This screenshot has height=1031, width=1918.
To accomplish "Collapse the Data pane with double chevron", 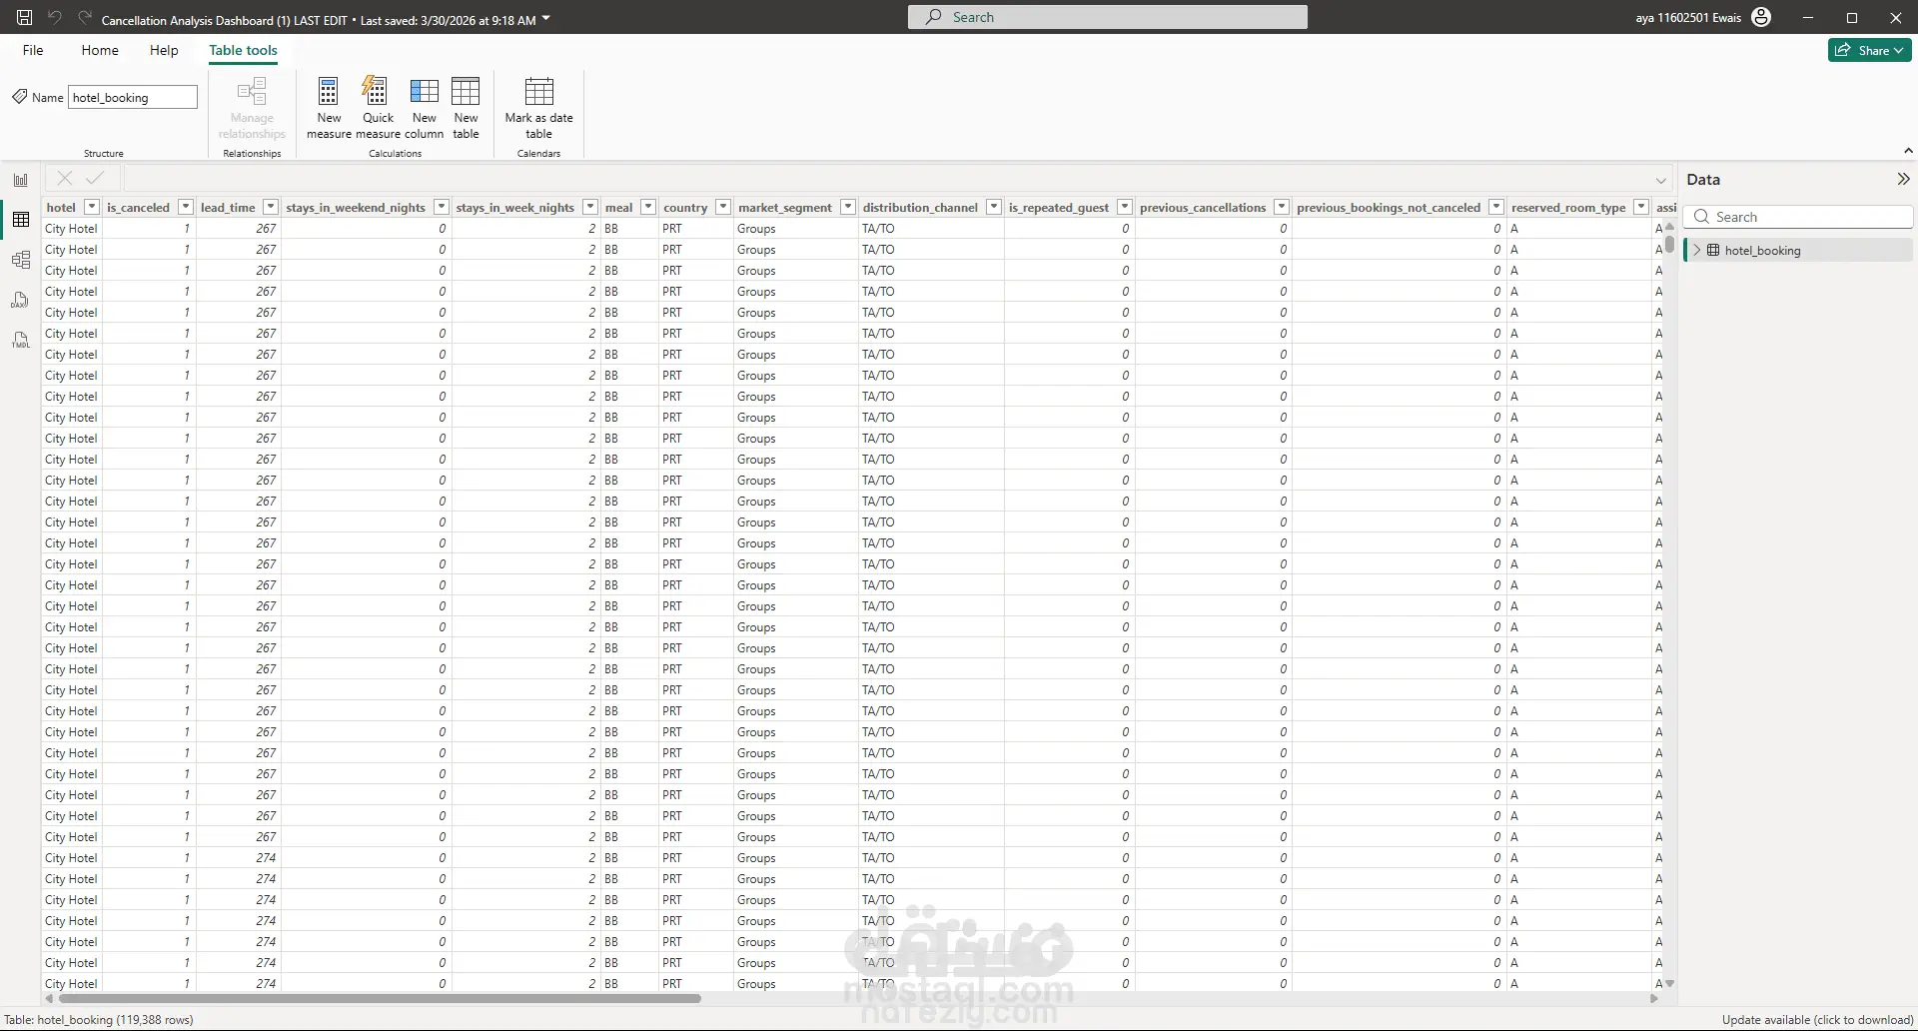I will (x=1903, y=179).
